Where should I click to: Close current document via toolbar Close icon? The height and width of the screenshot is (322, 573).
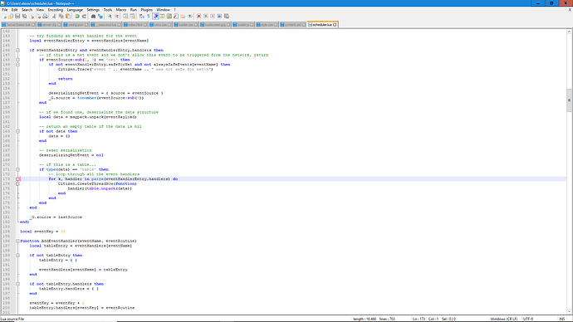click(32, 16)
